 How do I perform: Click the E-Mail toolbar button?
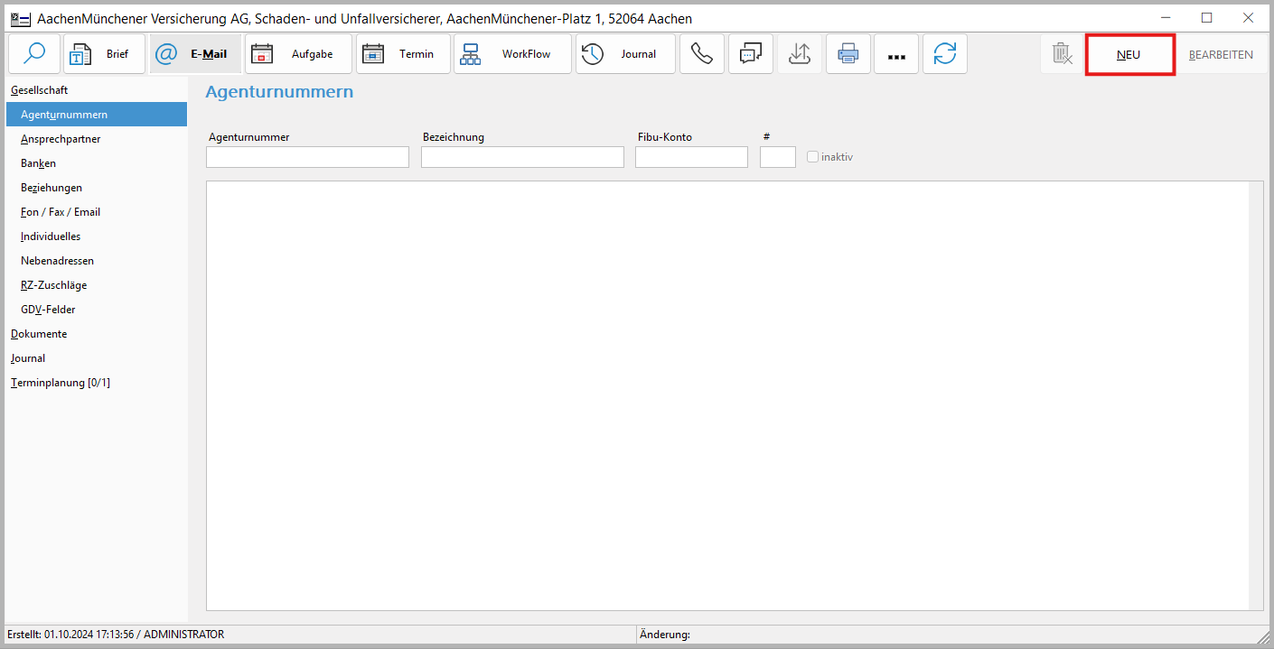click(x=195, y=54)
